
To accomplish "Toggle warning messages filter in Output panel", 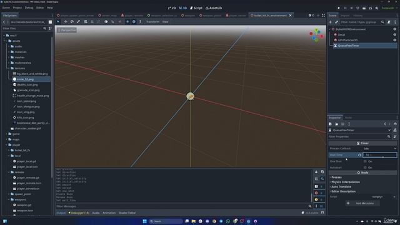I will [x=319, y=199].
